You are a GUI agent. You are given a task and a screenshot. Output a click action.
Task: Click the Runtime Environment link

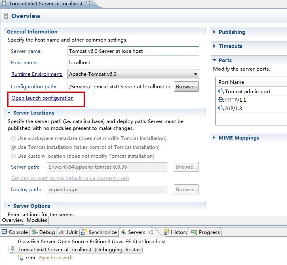(x=37, y=74)
